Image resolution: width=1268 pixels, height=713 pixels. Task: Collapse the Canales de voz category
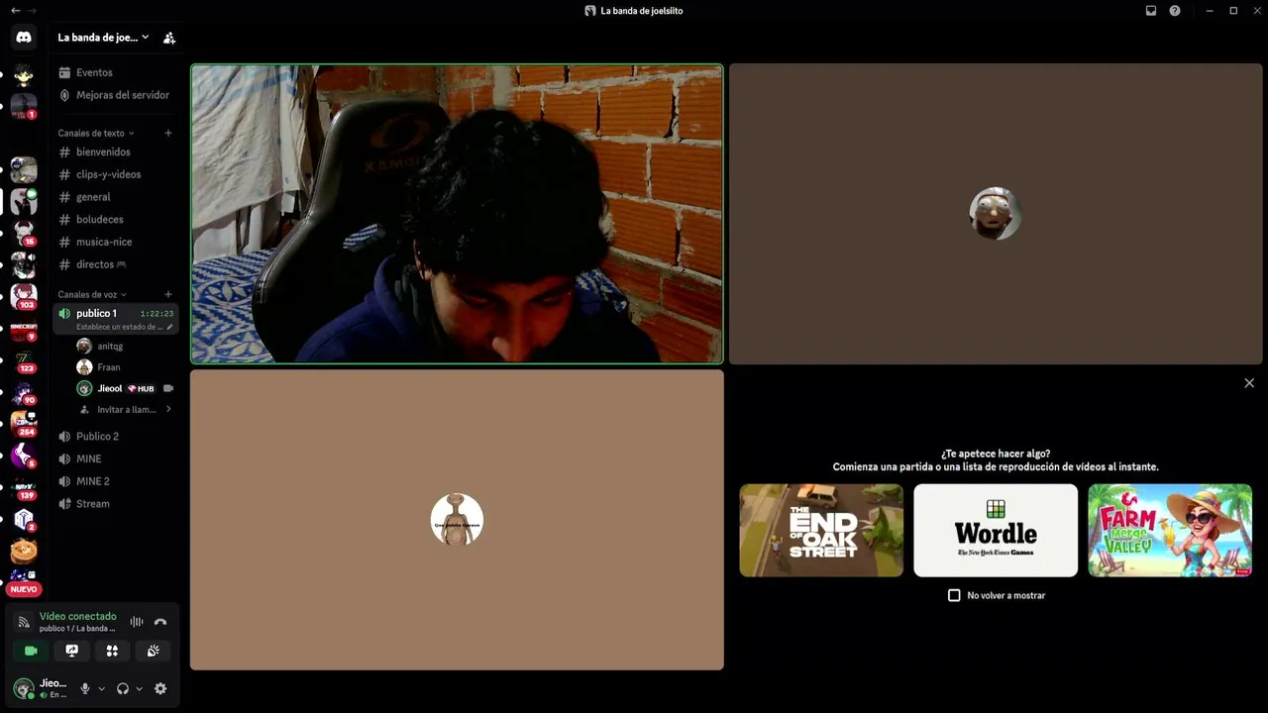(x=92, y=294)
